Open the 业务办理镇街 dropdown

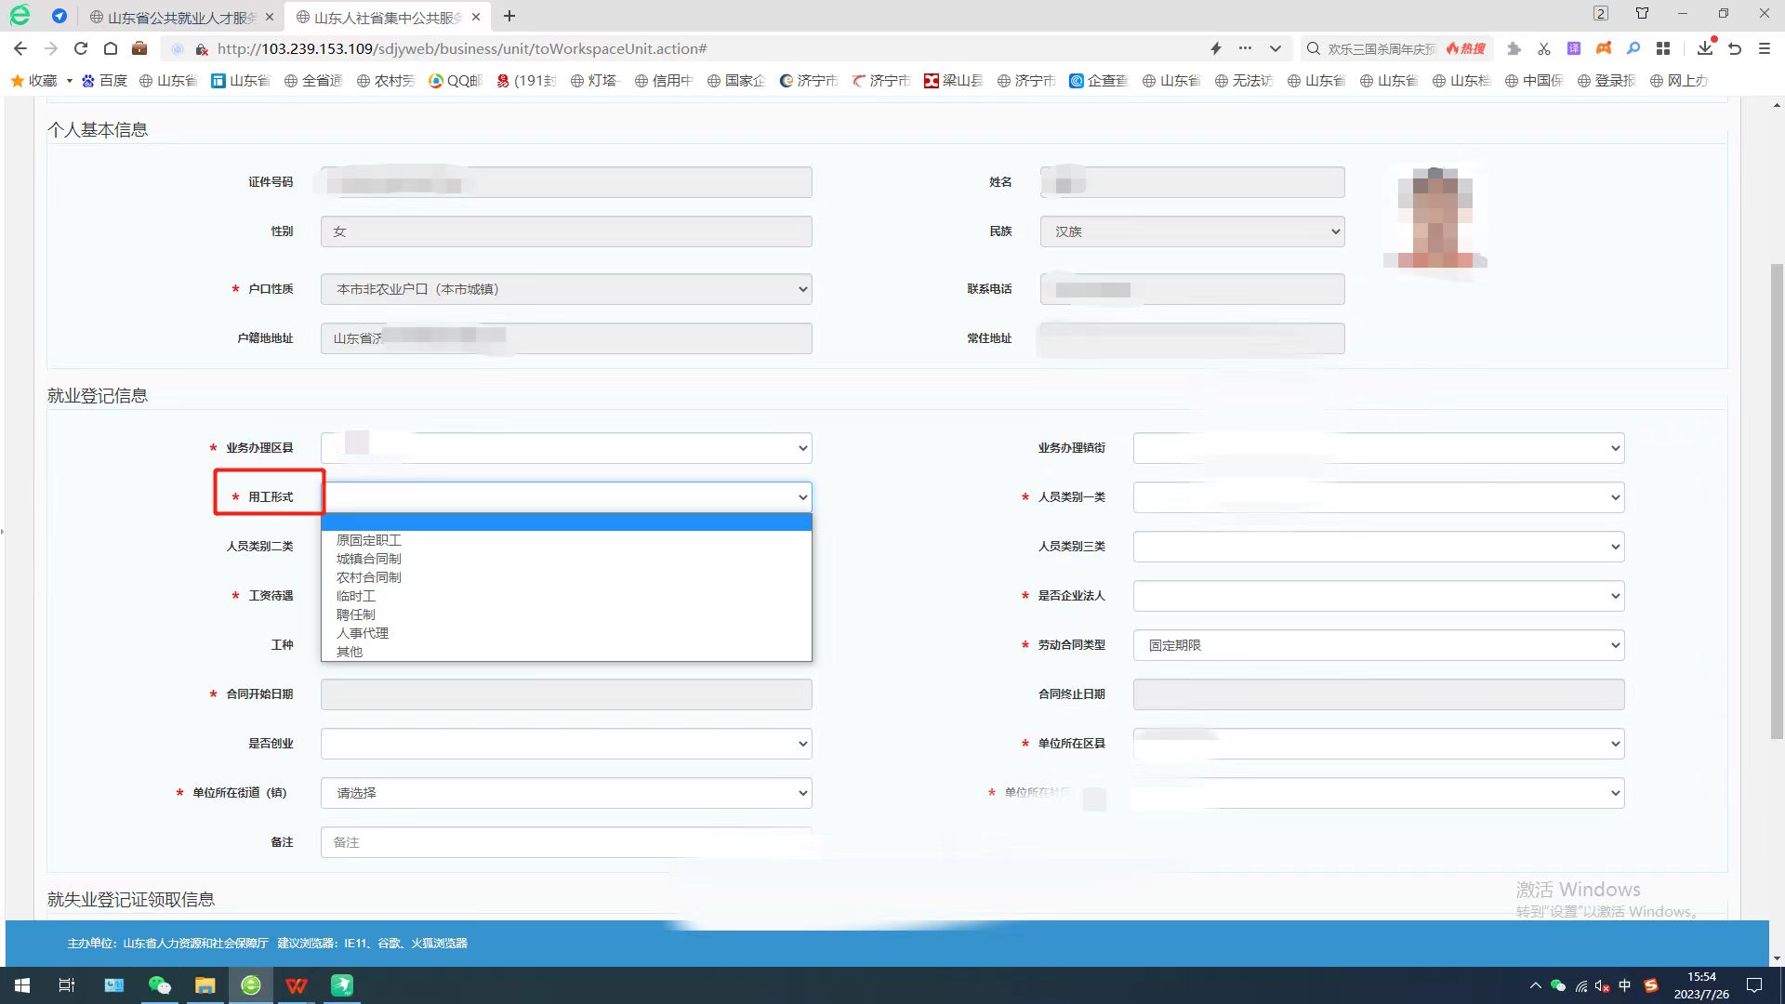tap(1379, 448)
